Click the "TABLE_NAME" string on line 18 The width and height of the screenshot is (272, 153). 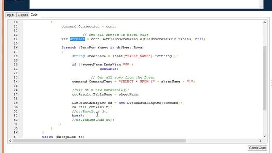[x=138, y=56]
